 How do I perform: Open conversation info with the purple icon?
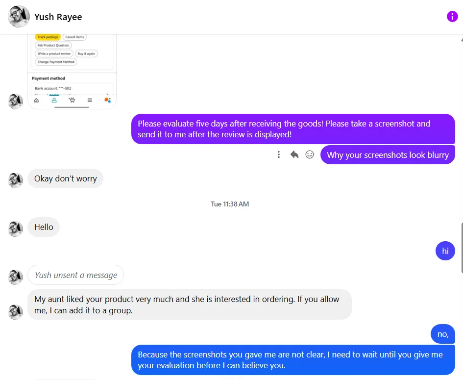coord(452,17)
